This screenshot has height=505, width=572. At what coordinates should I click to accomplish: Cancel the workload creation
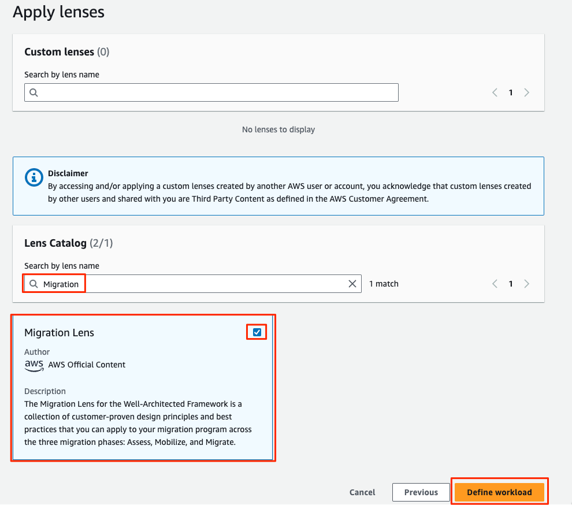(362, 492)
